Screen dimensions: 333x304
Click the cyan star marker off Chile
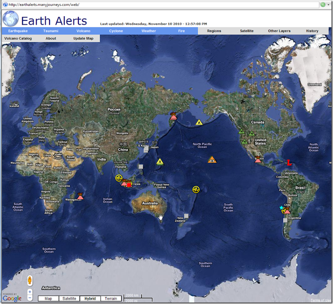click(281, 207)
